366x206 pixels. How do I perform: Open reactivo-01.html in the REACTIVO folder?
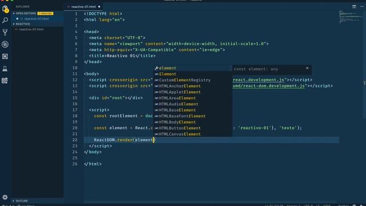(x=31, y=29)
